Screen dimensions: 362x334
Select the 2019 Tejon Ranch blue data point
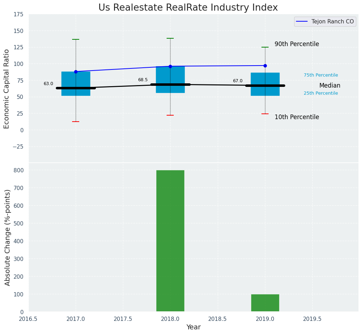tap(265, 66)
